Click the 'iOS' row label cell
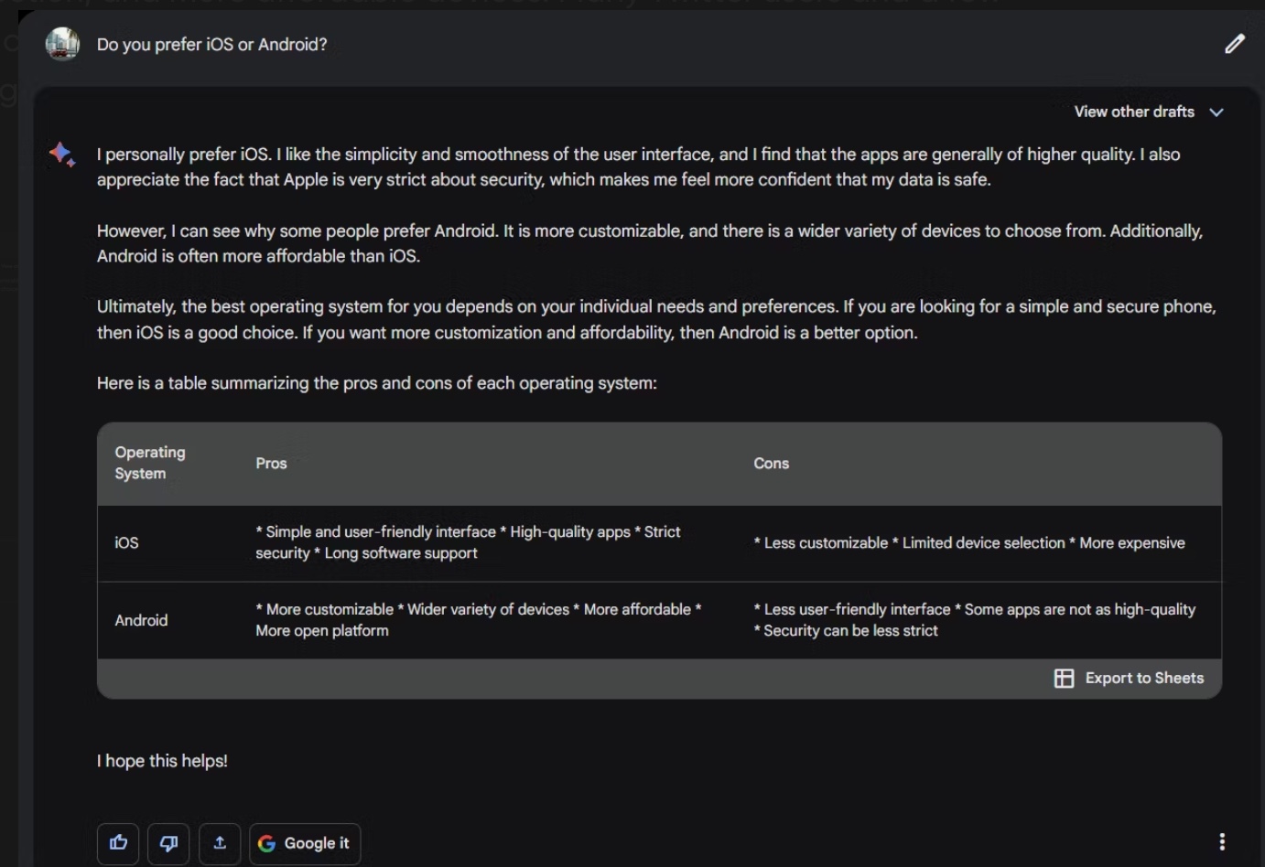 click(x=126, y=542)
